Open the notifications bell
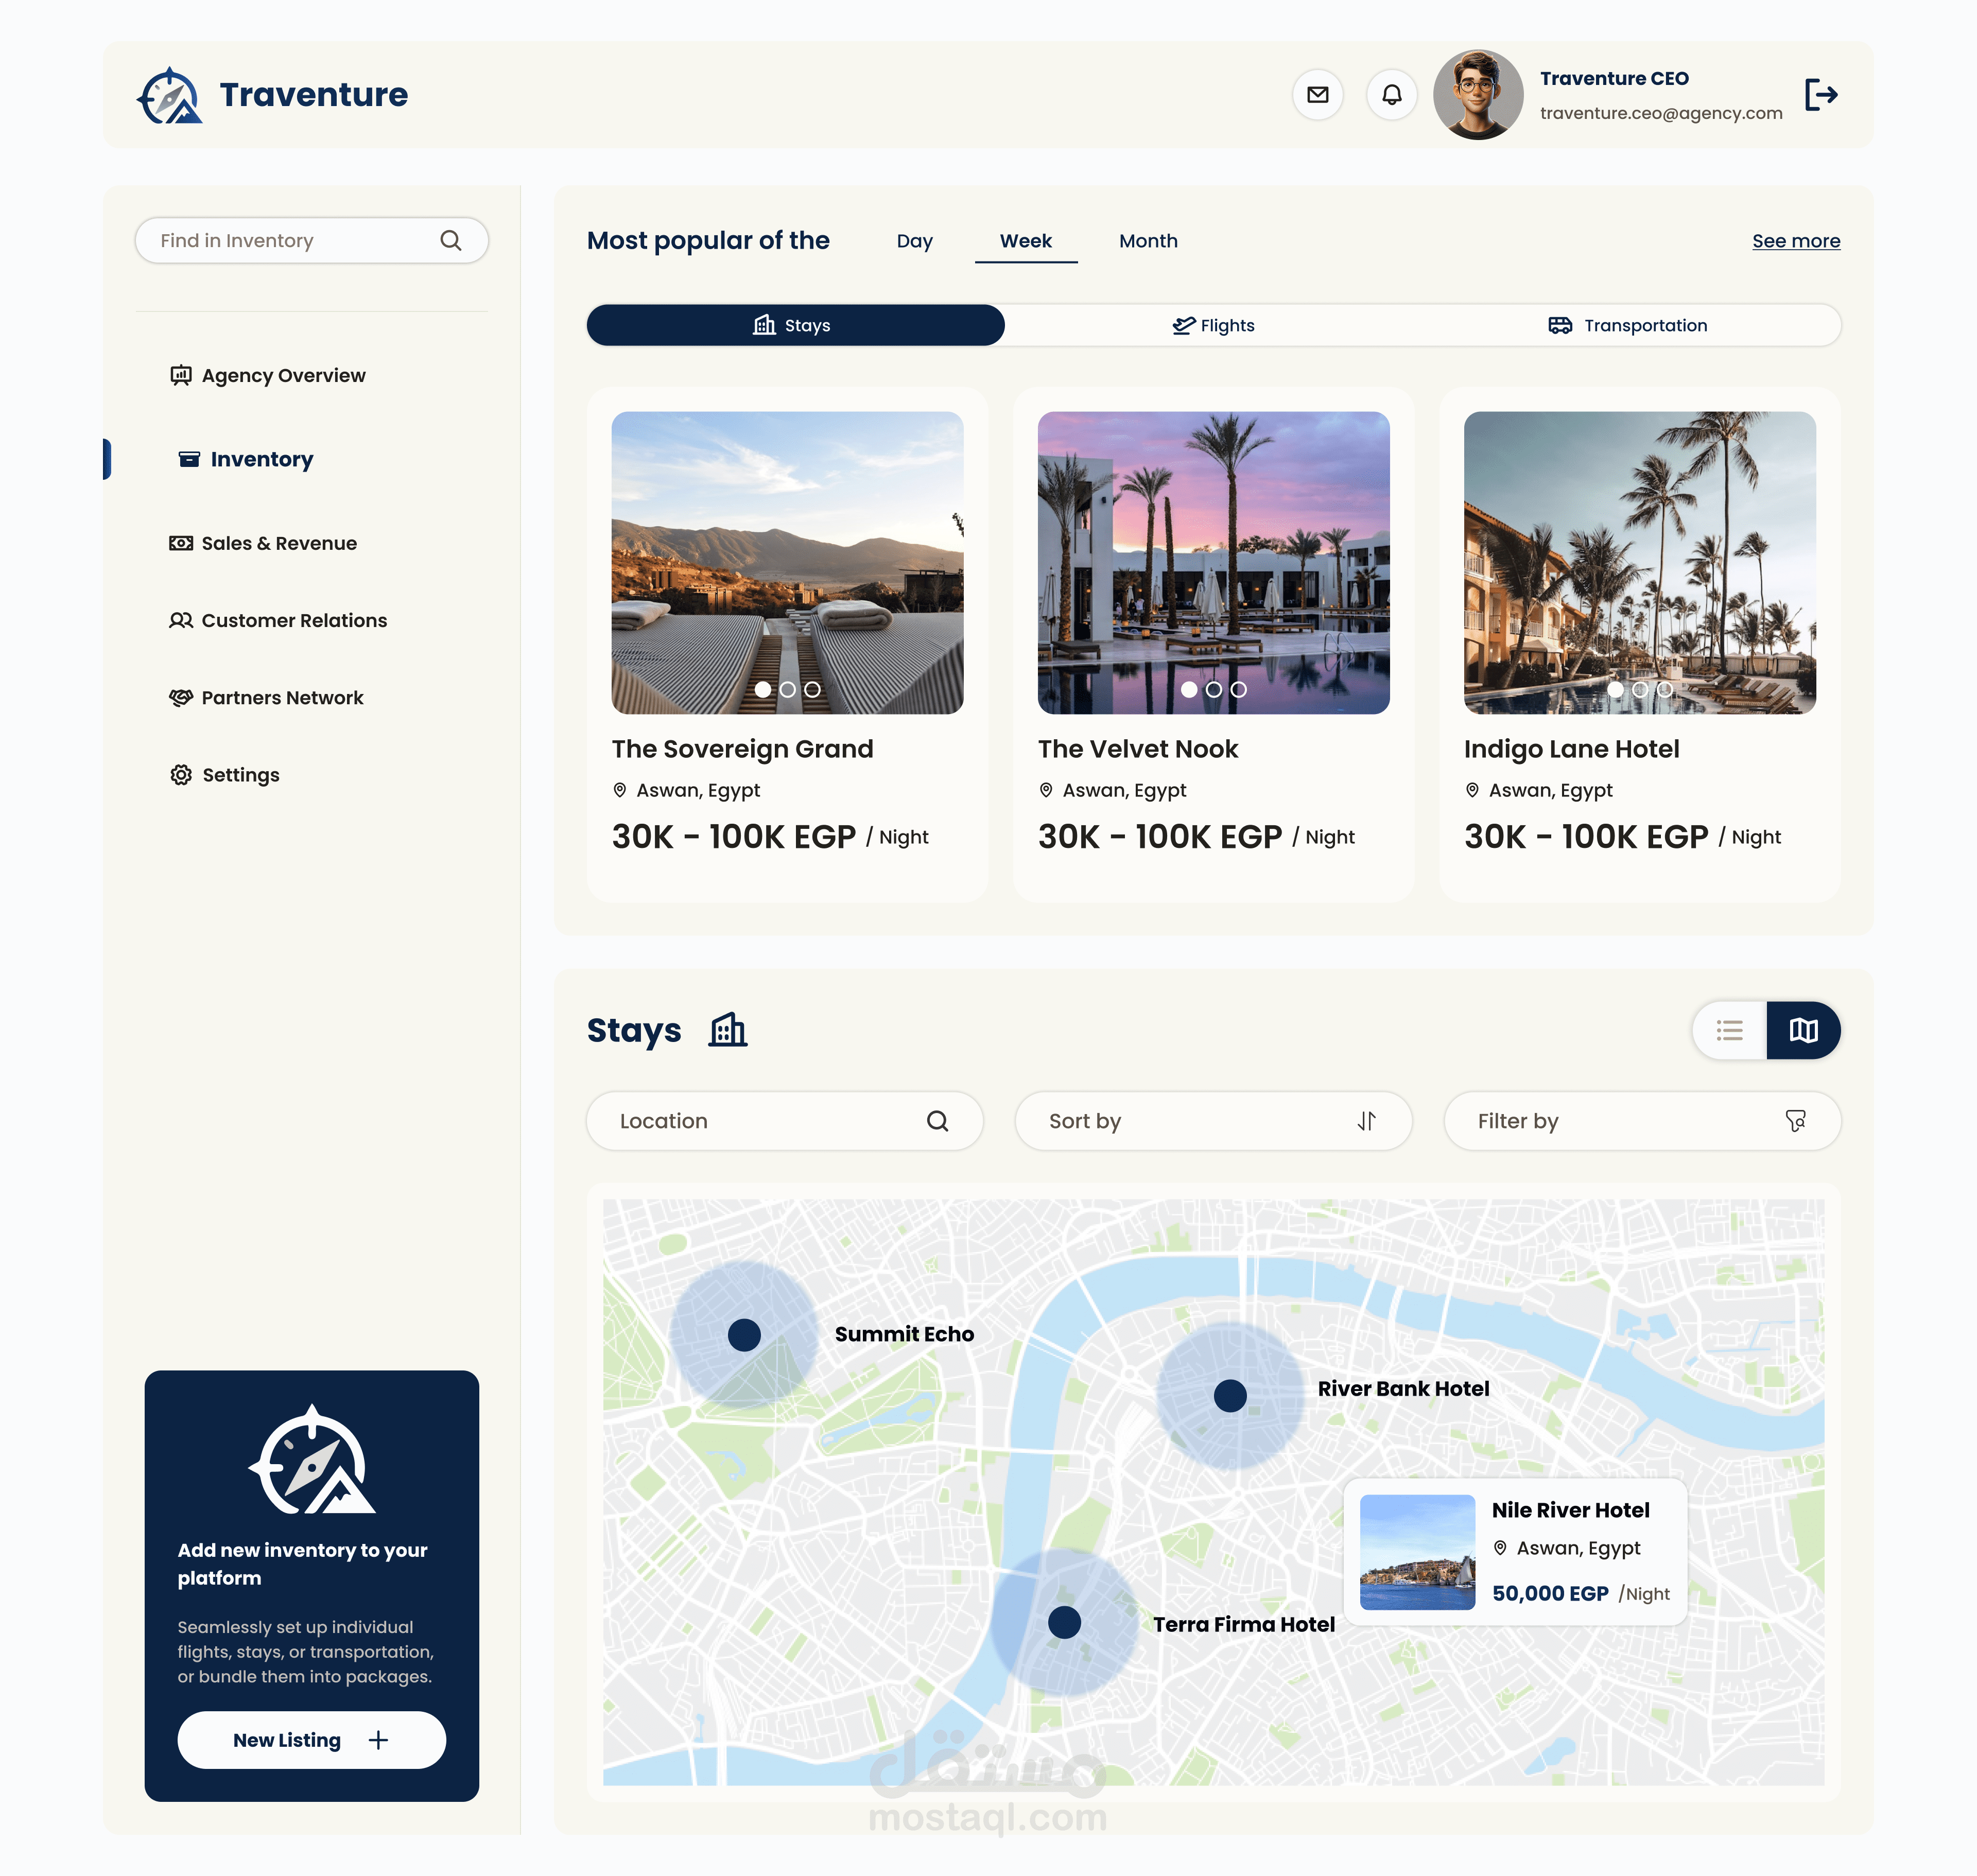Image resolution: width=1977 pixels, height=1876 pixels. (1391, 95)
